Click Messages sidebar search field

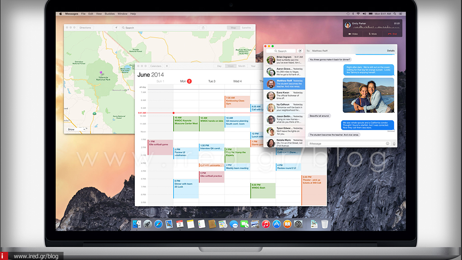281,51
